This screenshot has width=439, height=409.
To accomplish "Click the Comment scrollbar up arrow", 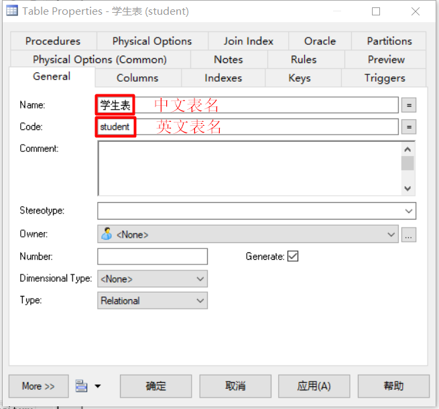I will tap(407, 149).
